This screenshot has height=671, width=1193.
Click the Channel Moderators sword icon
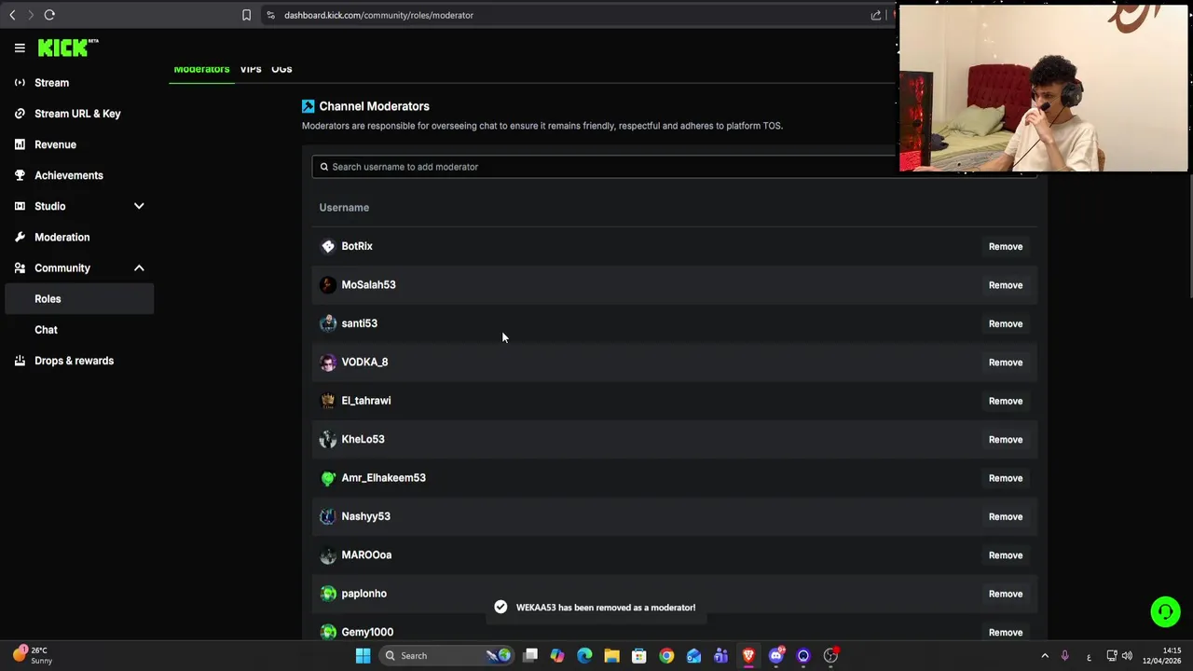(x=309, y=106)
